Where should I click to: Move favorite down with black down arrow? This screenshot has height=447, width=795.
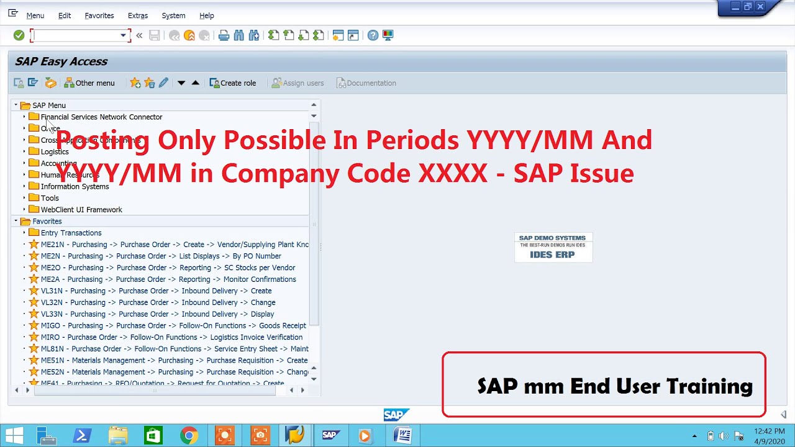point(181,83)
